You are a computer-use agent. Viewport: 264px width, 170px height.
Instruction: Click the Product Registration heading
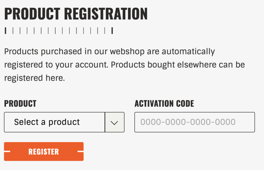tap(76, 14)
